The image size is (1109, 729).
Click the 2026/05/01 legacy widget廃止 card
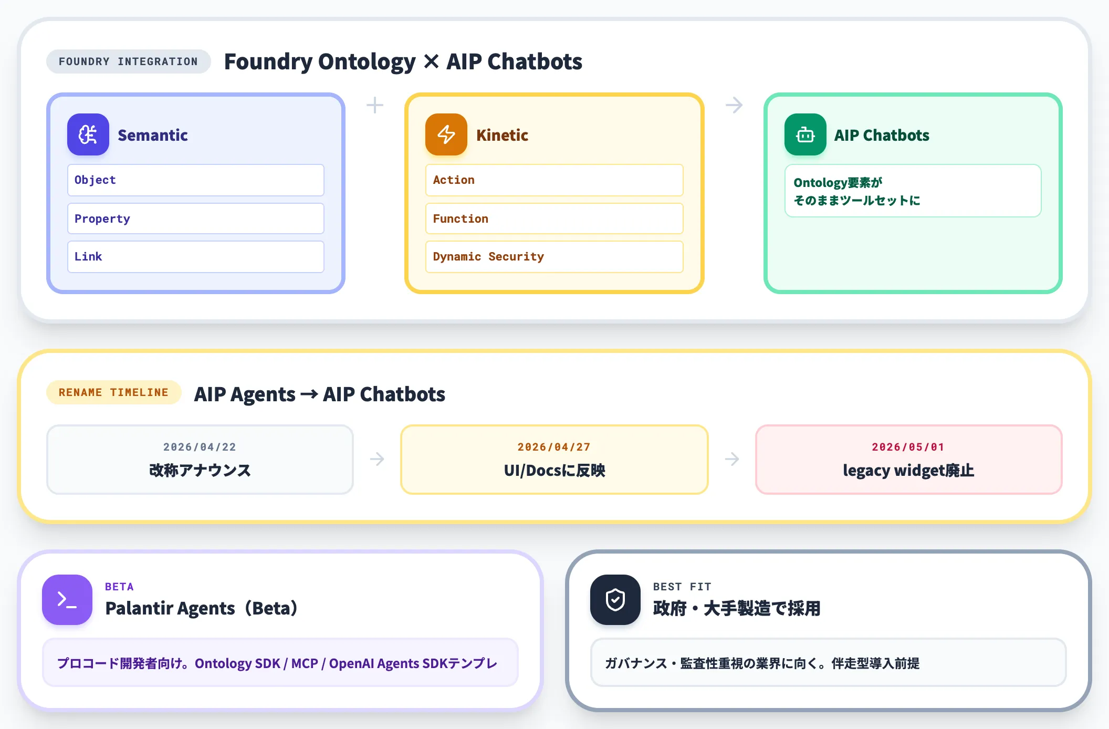pos(909,460)
